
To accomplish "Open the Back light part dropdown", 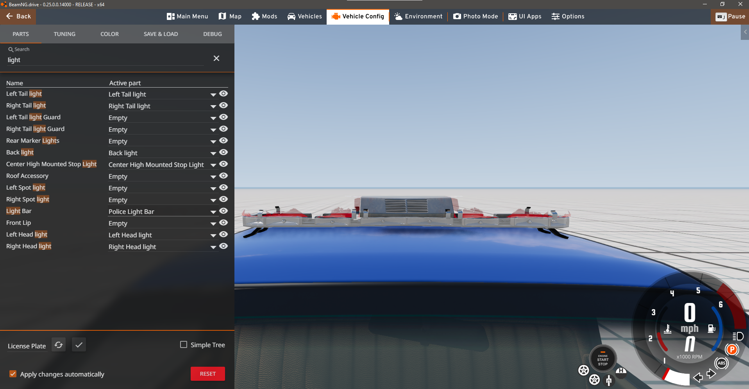I will click(x=163, y=153).
